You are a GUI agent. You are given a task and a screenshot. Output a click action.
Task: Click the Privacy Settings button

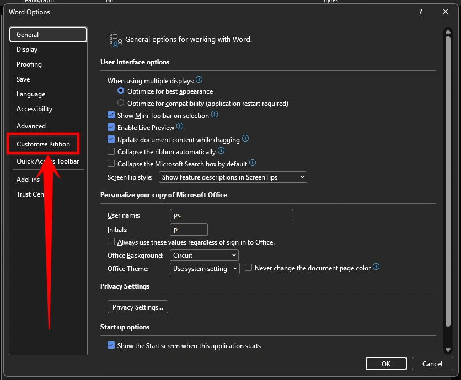click(138, 307)
